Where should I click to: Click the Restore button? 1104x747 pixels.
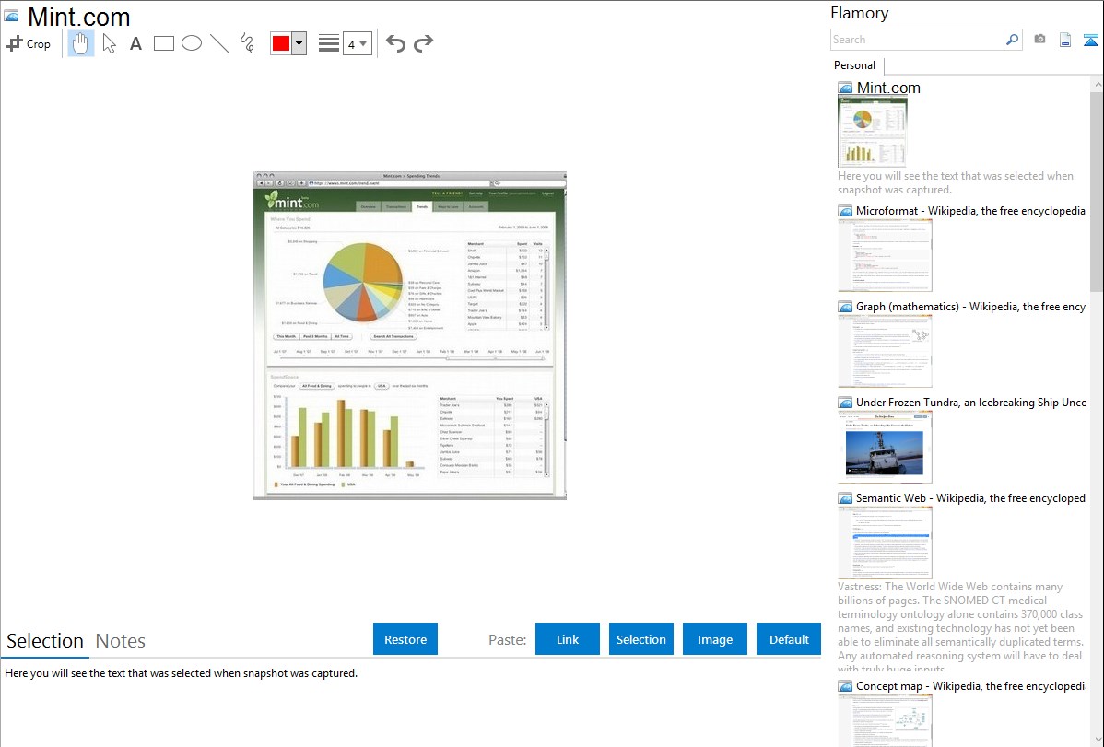[x=405, y=639]
